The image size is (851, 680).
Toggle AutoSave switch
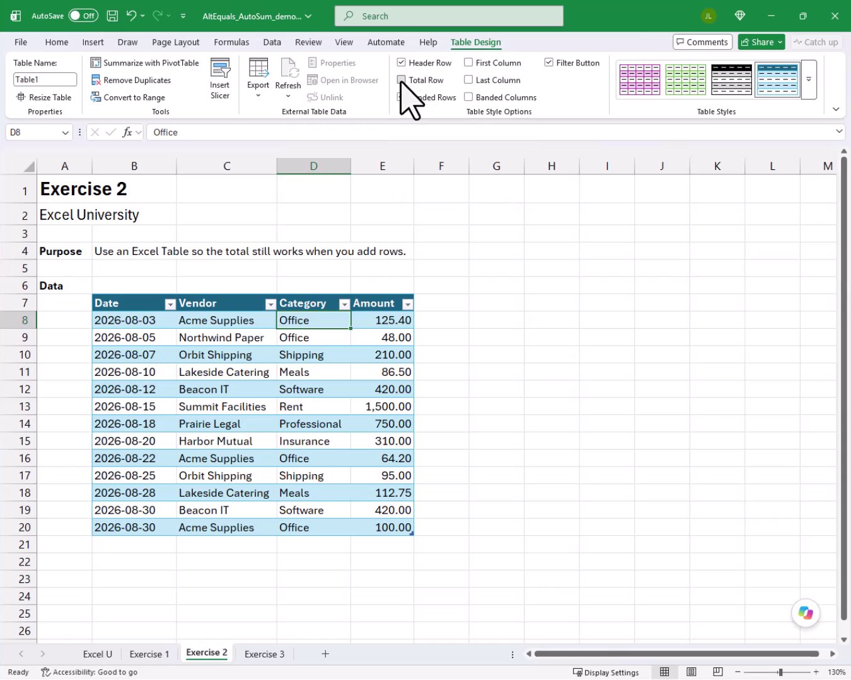83,16
